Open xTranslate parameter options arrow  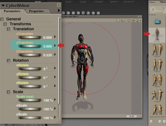tap(55, 37)
